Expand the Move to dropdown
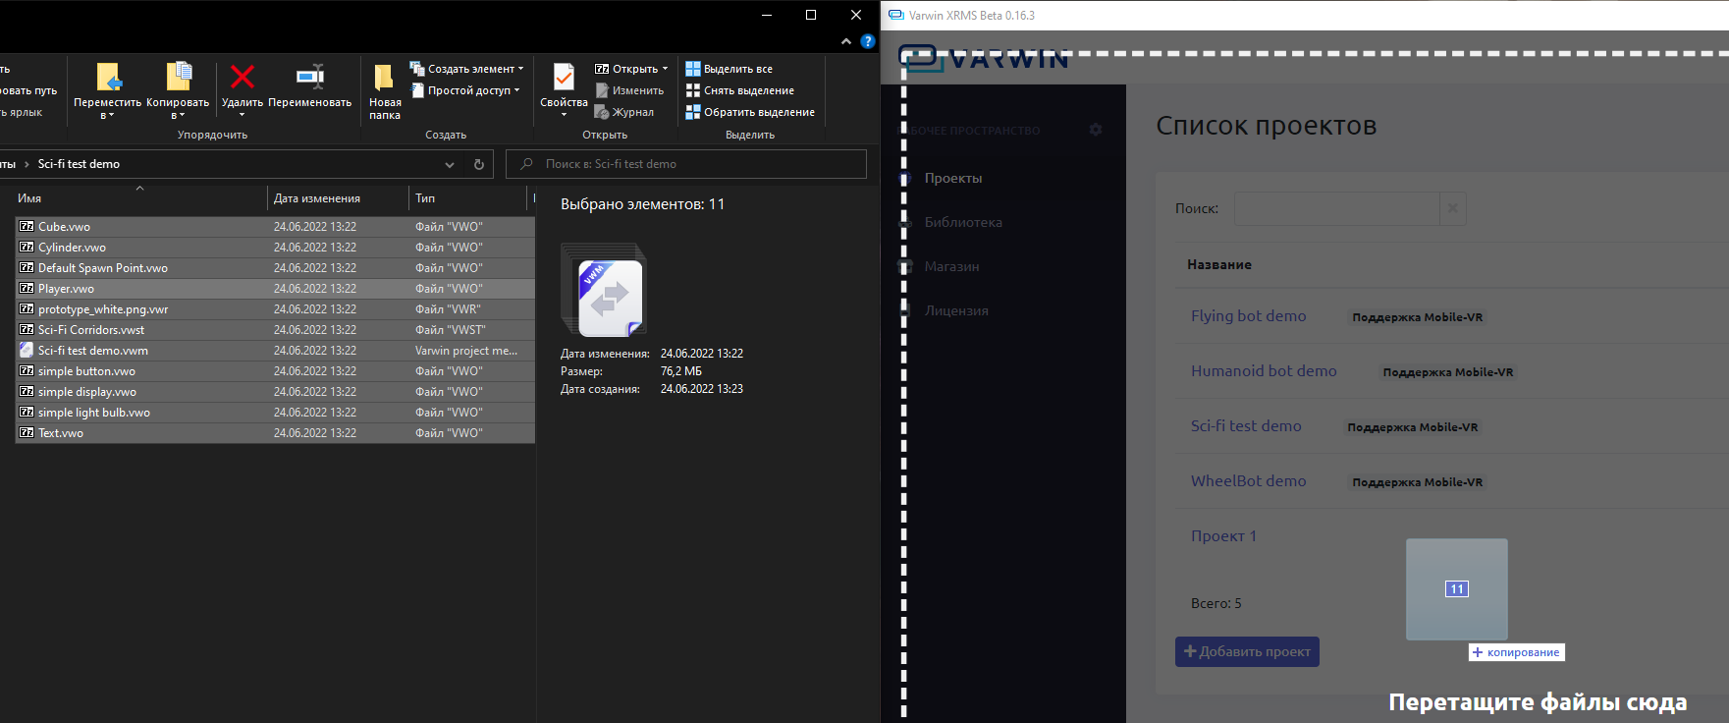The image size is (1729, 723). [x=107, y=115]
